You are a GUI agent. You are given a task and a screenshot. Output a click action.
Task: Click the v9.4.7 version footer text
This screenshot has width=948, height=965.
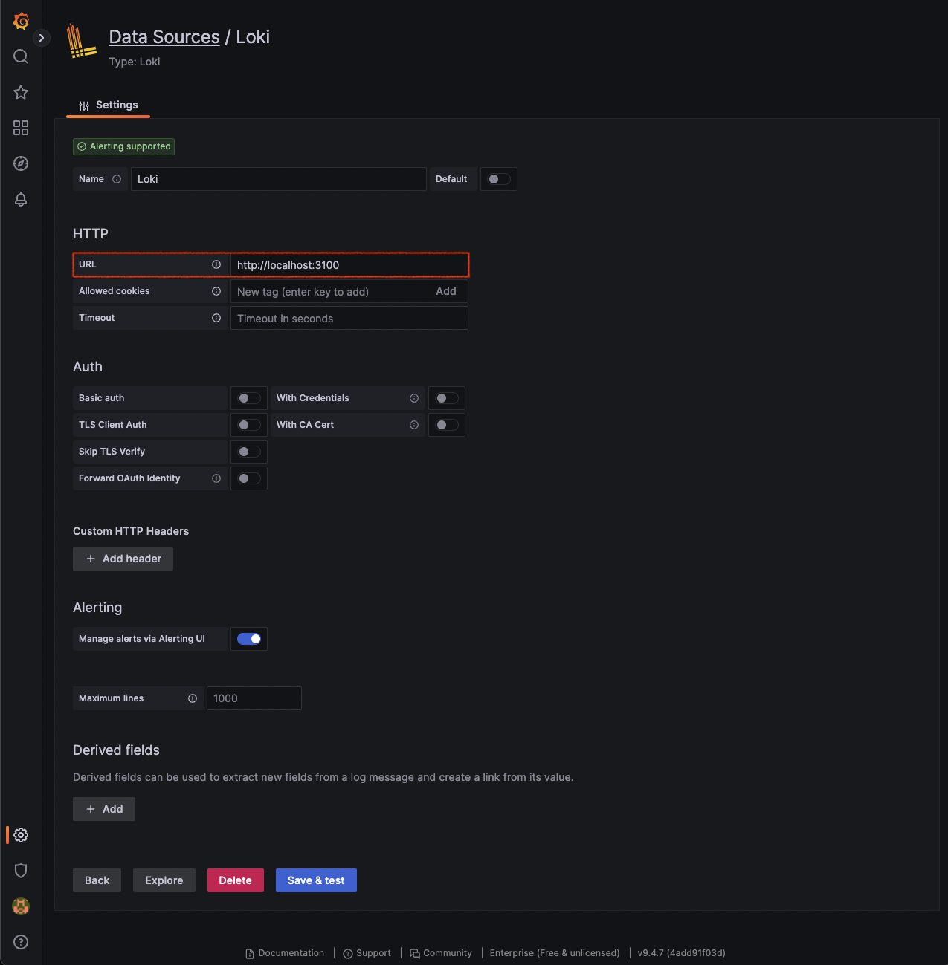click(681, 953)
